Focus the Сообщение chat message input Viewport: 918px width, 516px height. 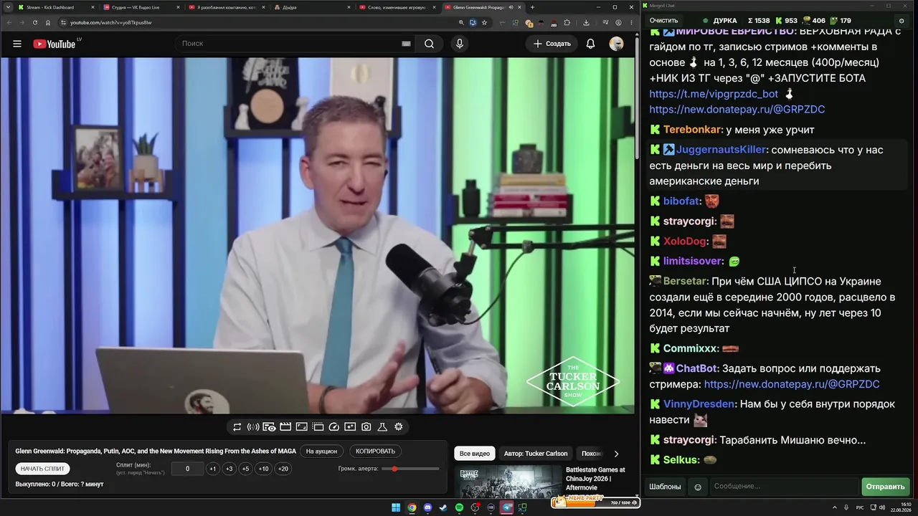(x=783, y=487)
